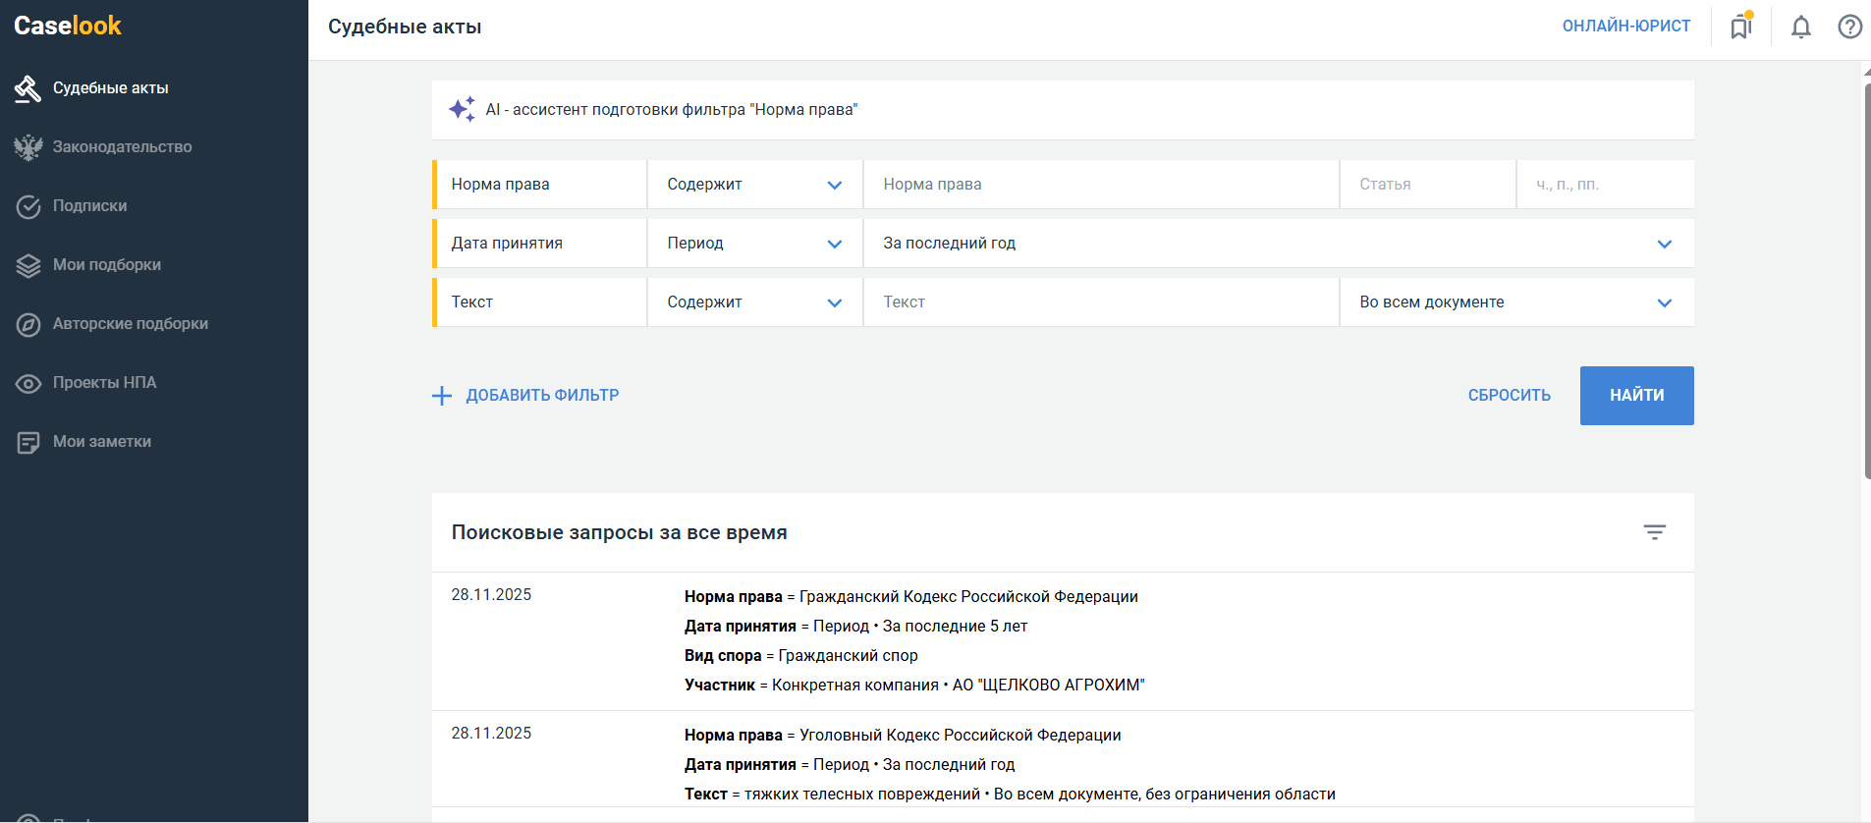This screenshot has height=823, width=1871.
Task: Expand 'За последний год' period dropdown
Action: pos(1277,244)
